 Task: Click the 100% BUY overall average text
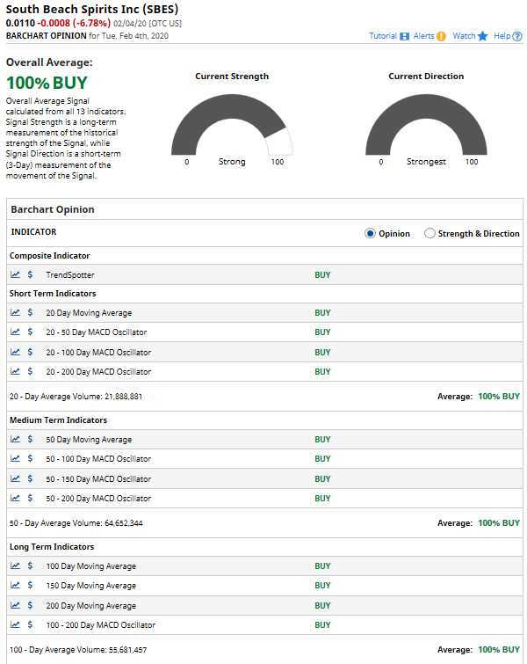(47, 83)
